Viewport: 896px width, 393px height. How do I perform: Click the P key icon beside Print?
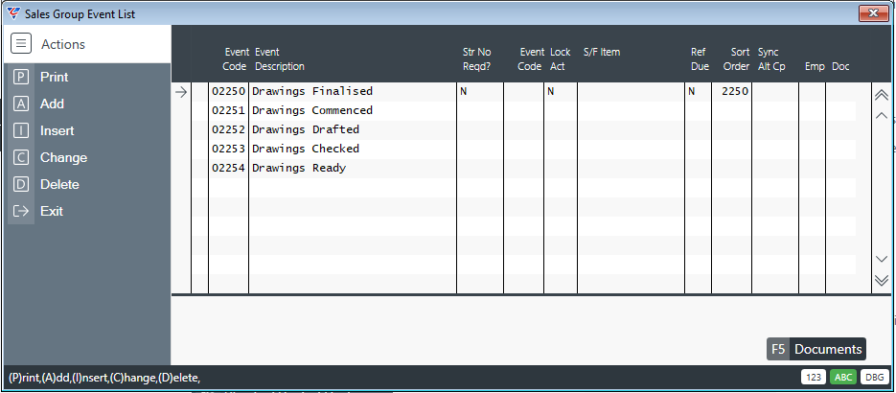click(x=20, y=77)
